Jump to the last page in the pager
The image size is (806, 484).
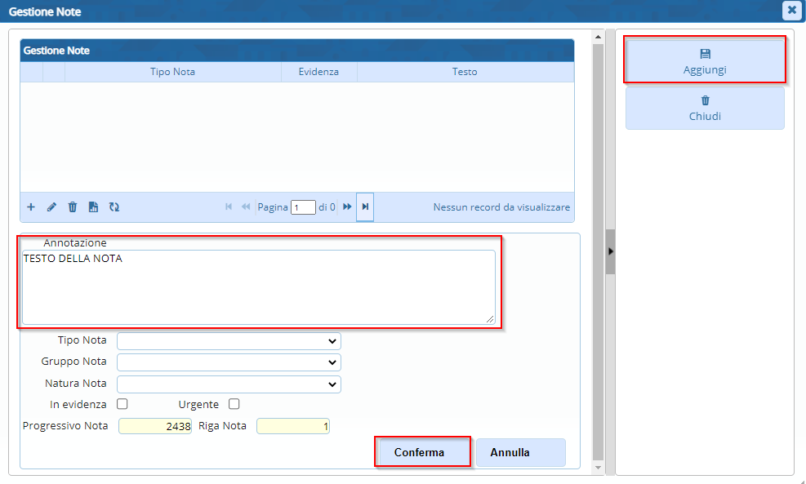[x=365, y=207]
